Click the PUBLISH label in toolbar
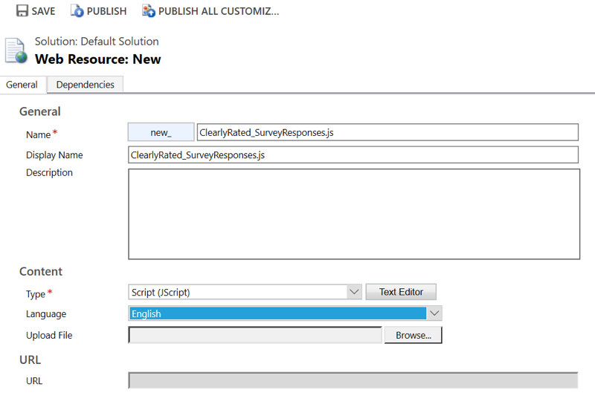595x410 pixels. pos(106,11)
